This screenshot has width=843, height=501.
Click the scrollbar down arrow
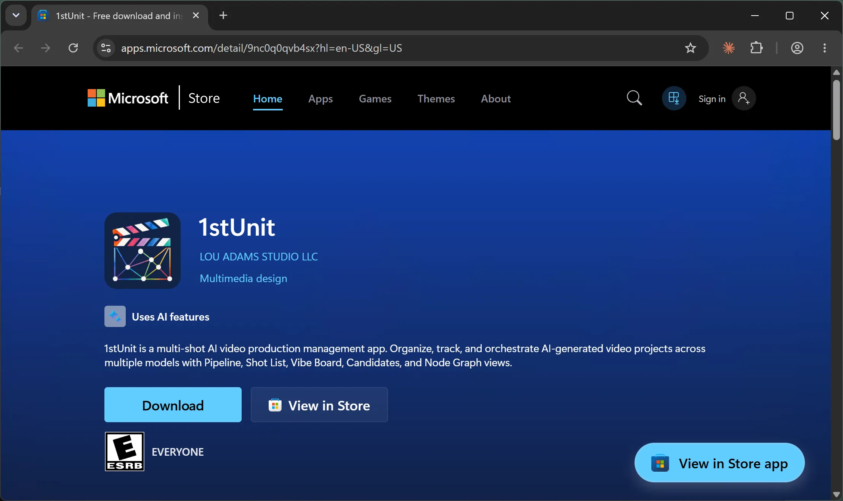click(837, 494)
